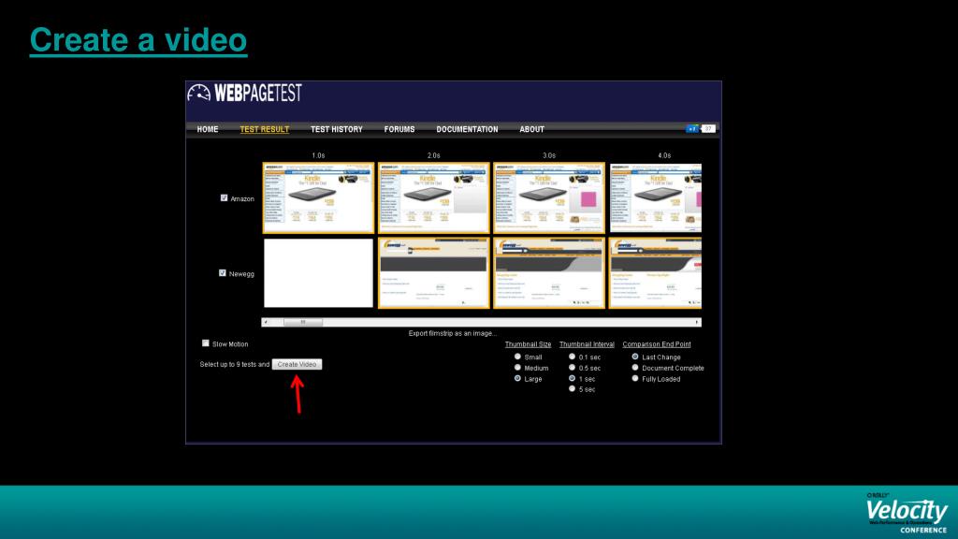958x539 pixels.
Task: Toggle the Newegg test checkbox
Action: [223, 273]
